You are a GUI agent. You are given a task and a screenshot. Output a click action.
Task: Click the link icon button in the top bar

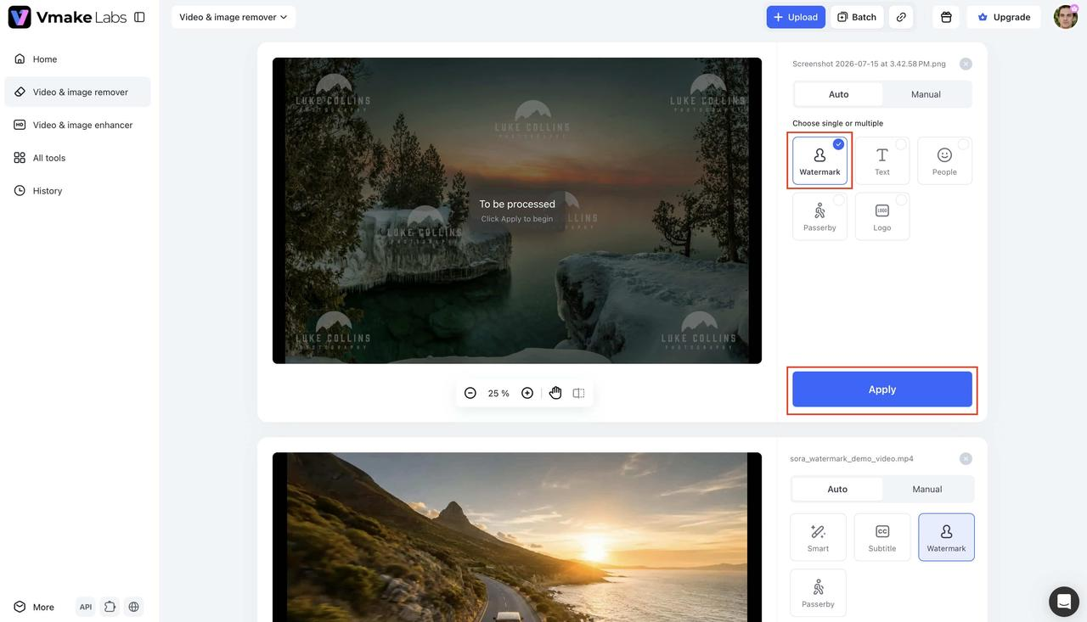click(901, 17)
